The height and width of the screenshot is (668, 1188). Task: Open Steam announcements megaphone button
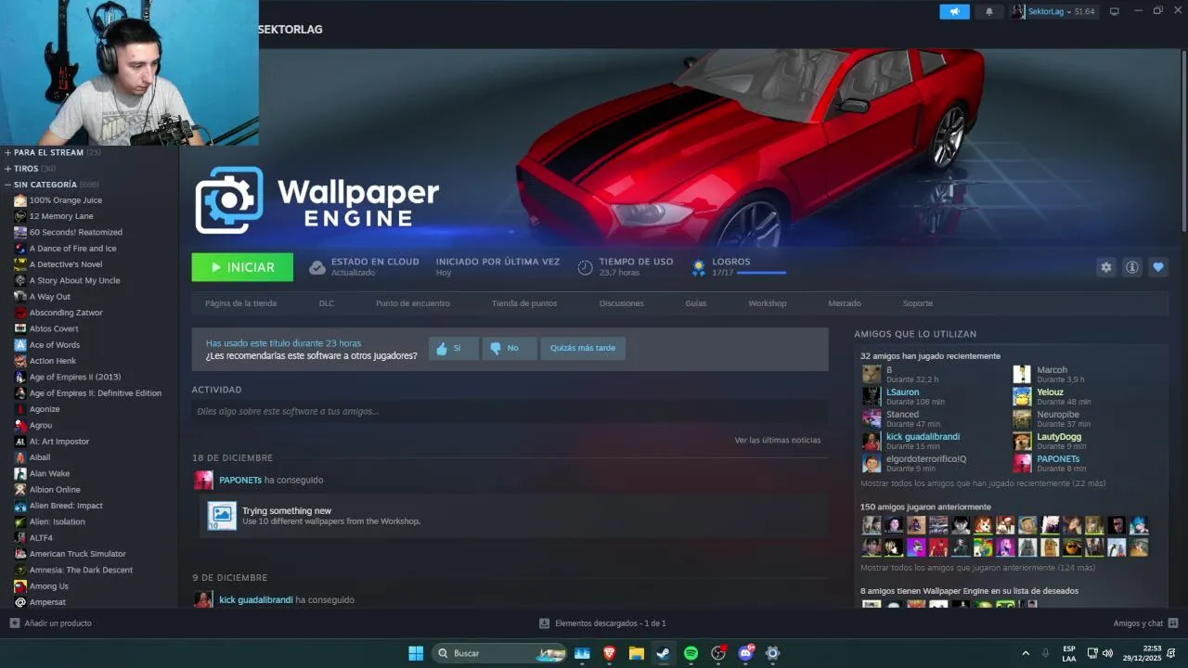(954, 11)
